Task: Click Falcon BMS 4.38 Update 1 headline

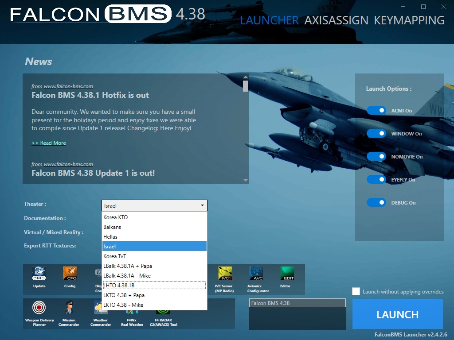Action: point(93,173)
